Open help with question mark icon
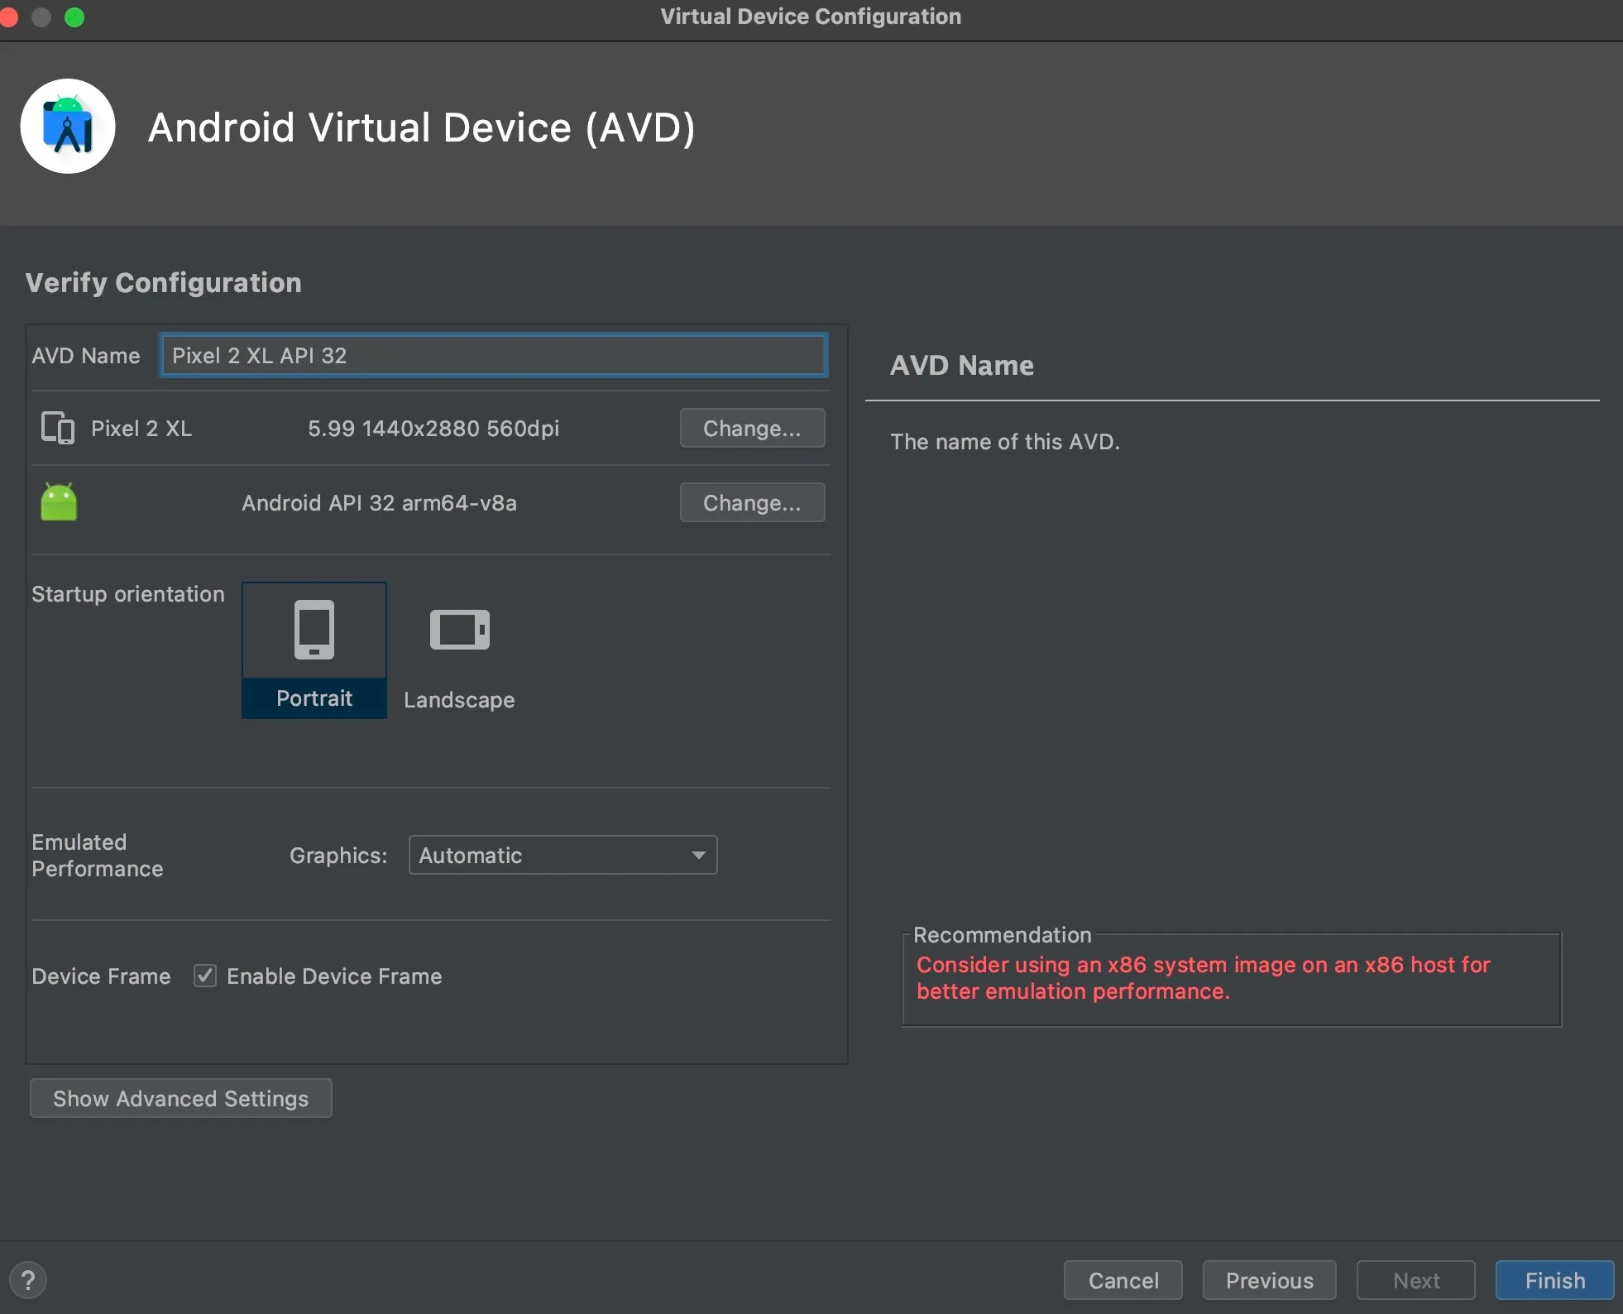The width and height of the screenshot is (1623, 1314). click(x=28, y=1279)
